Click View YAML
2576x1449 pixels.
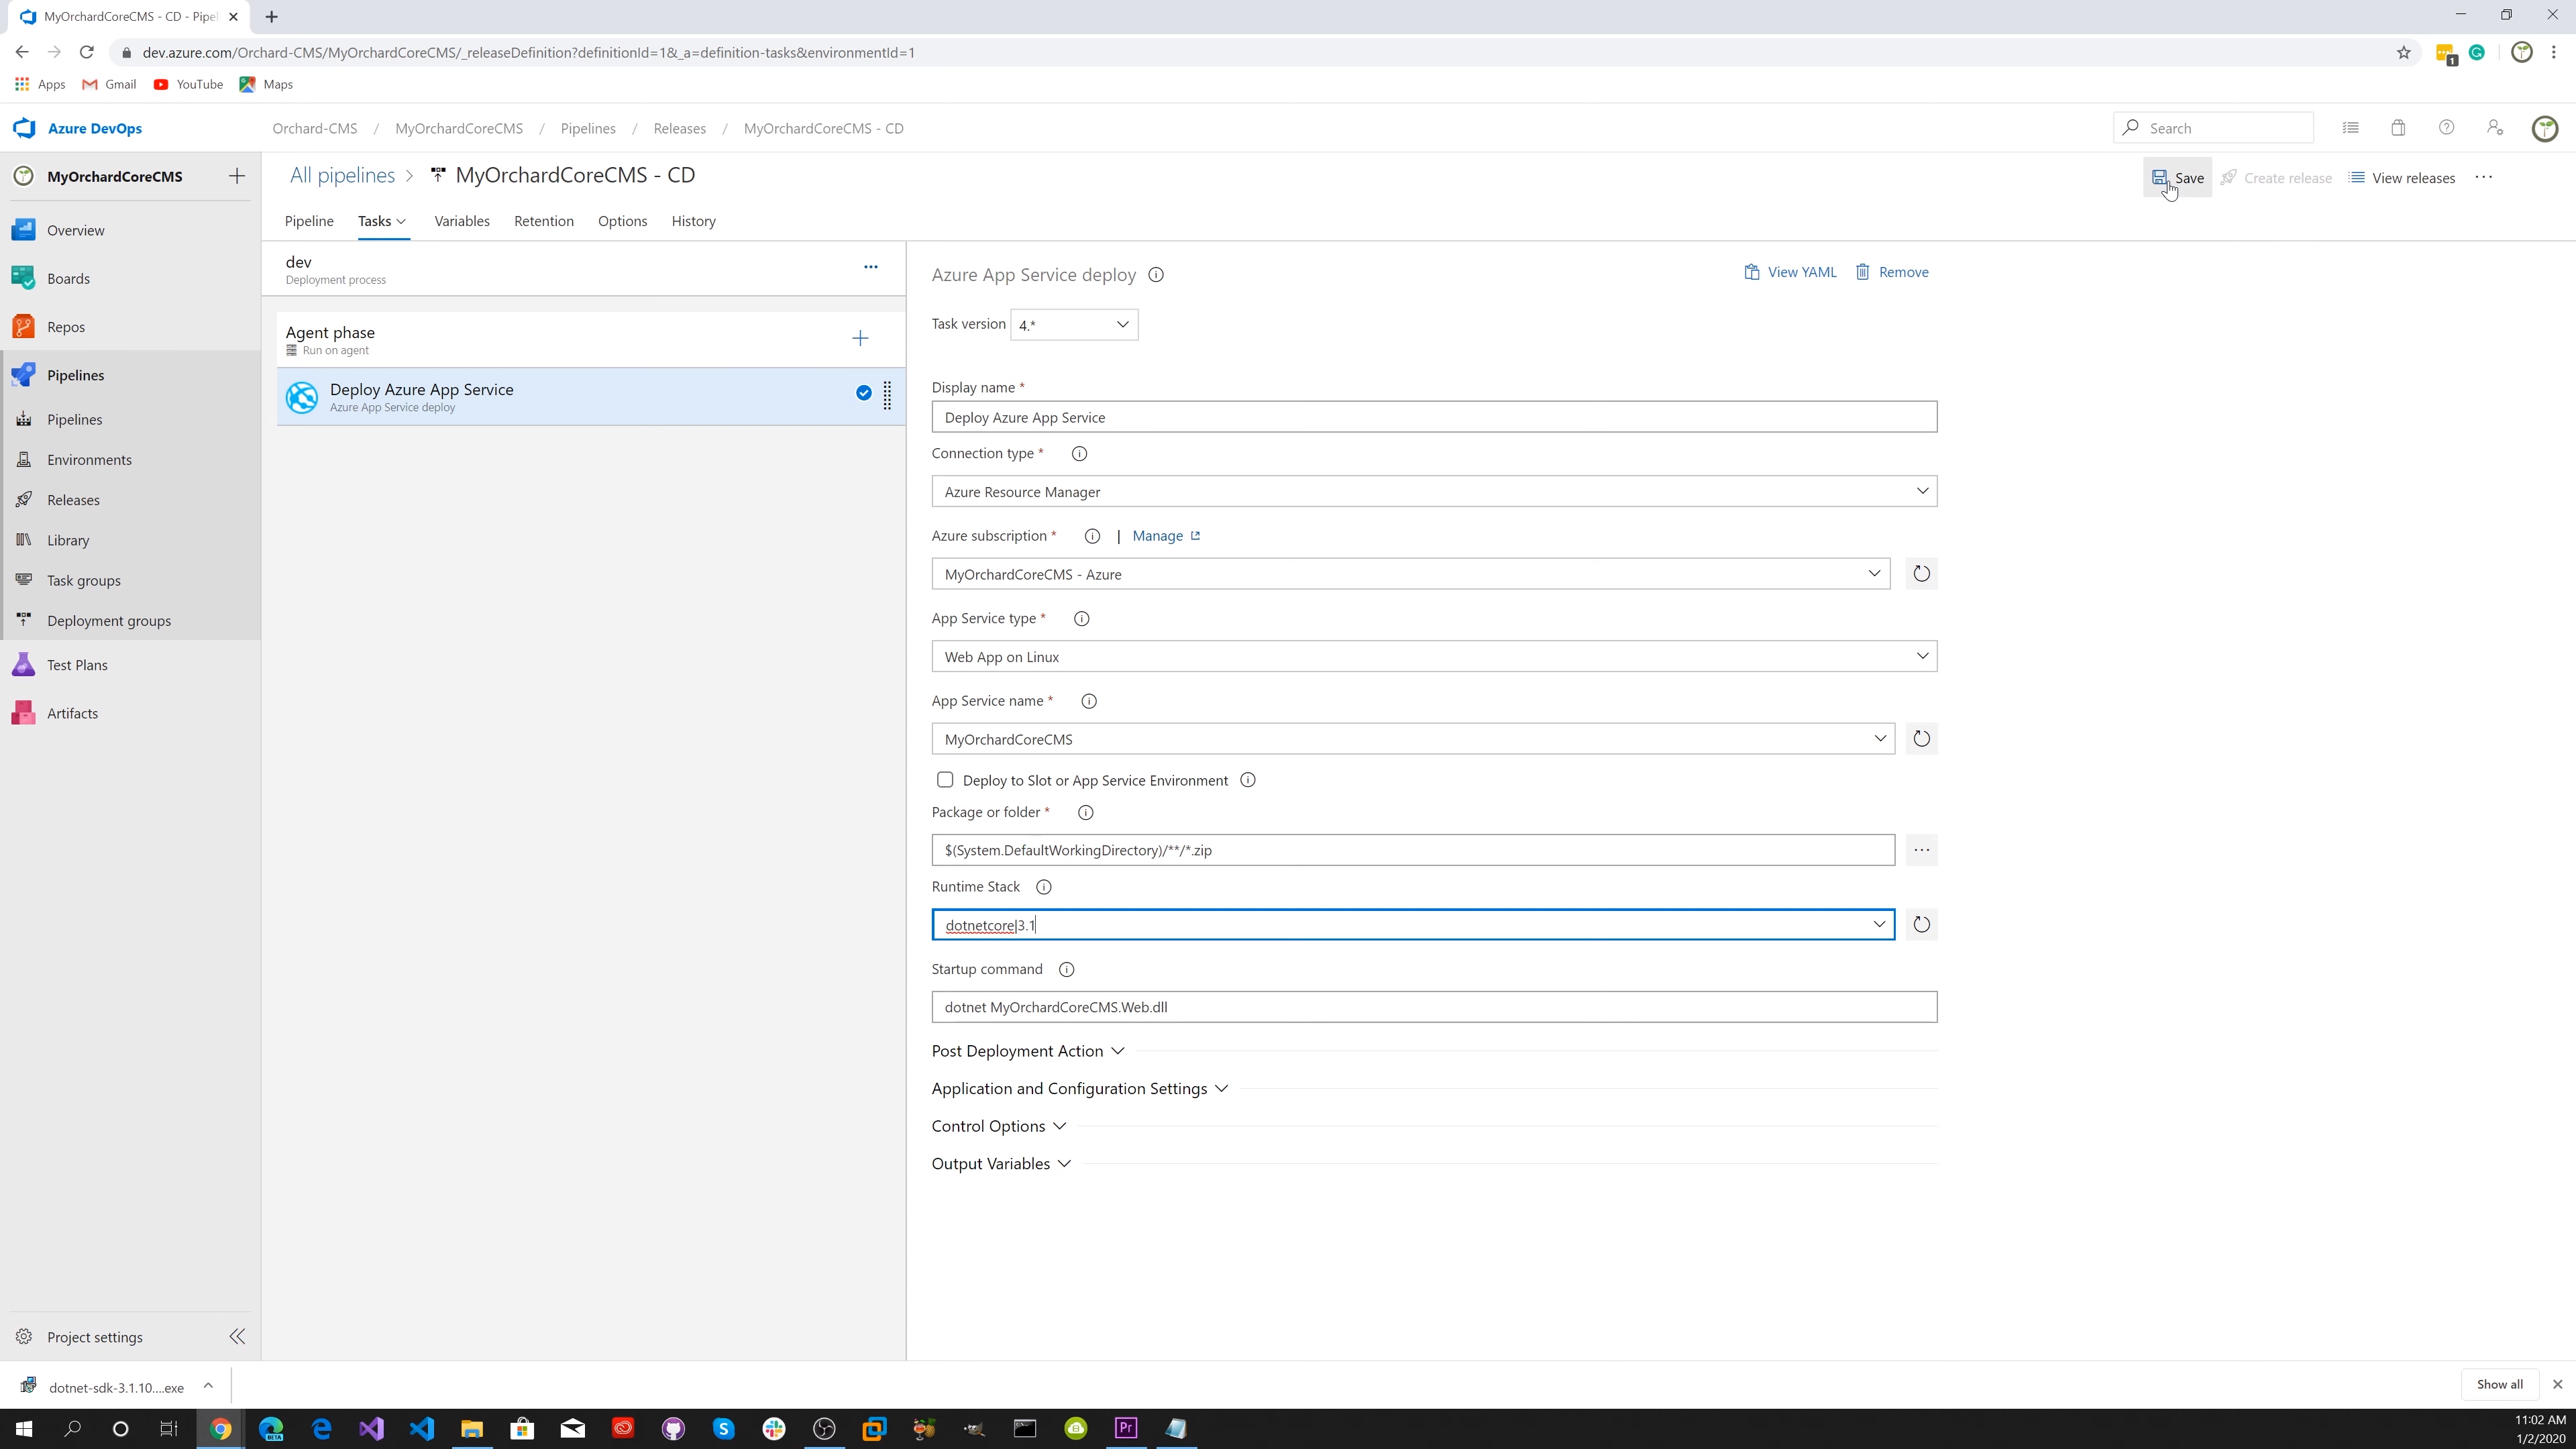click(1790, 272)
